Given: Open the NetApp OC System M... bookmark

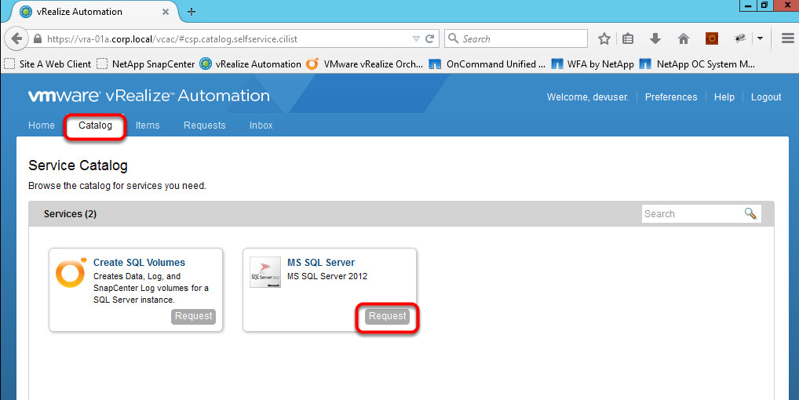Looking at the screenshot, I should (698, 64).
